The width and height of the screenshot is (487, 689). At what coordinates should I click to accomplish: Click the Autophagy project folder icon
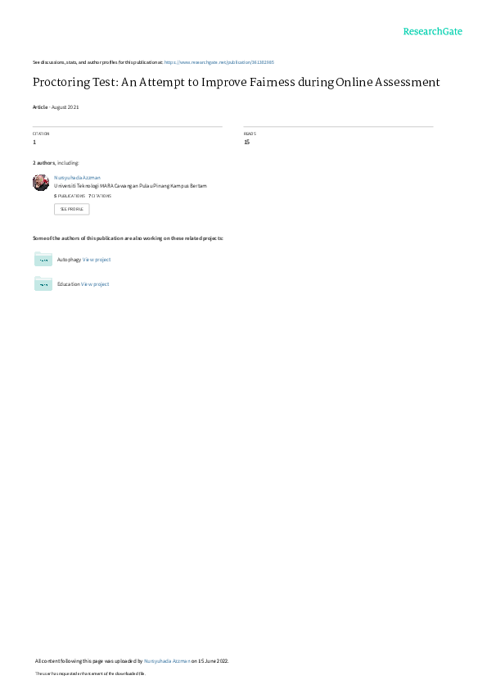(43, 259)
